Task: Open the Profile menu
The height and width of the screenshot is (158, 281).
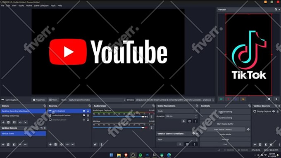Action: click(29, 5)
